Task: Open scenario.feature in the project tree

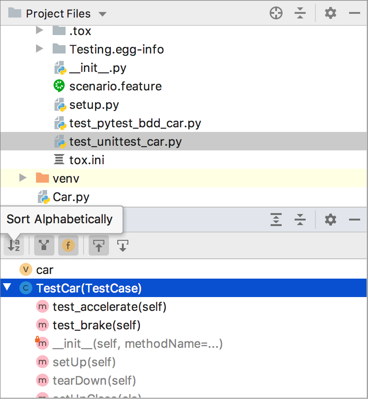Action: click(115, 86)
